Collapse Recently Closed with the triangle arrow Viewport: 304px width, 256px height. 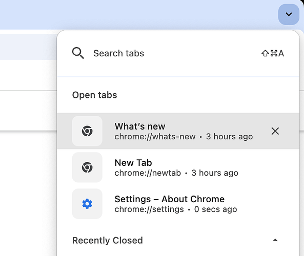tap(275, 240)
